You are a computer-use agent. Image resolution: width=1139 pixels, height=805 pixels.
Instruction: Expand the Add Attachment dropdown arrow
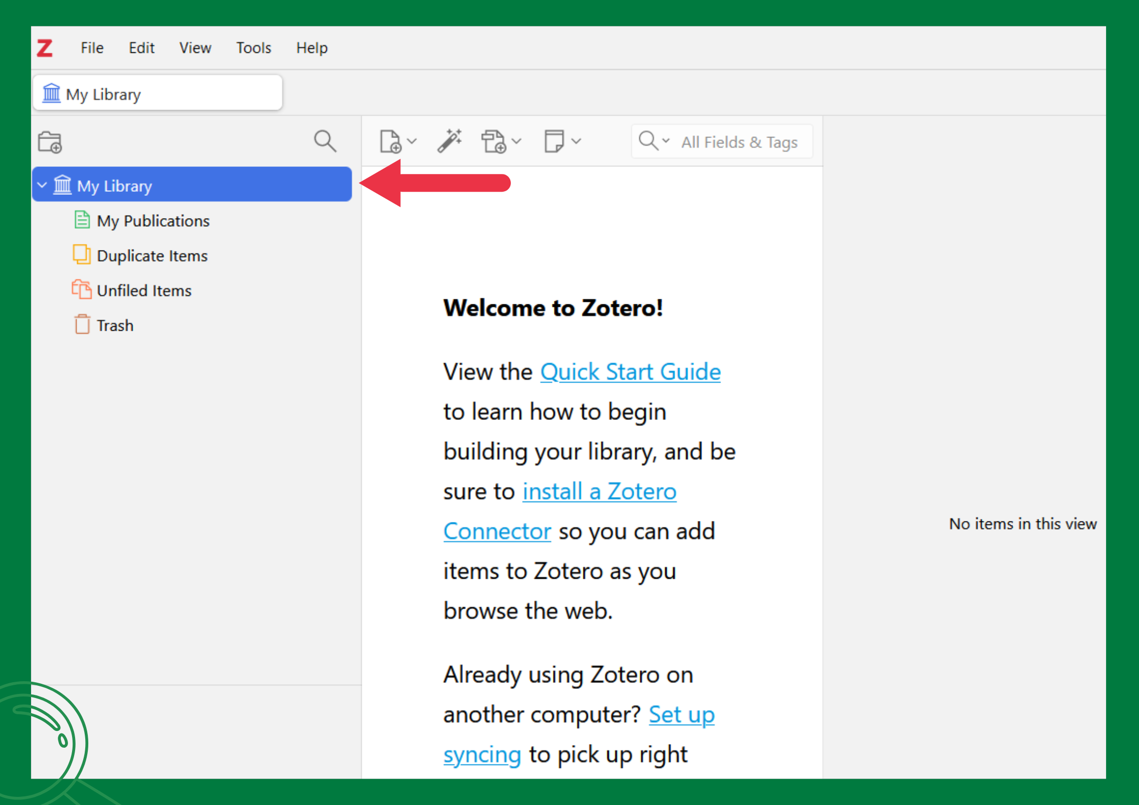[516, 142]
